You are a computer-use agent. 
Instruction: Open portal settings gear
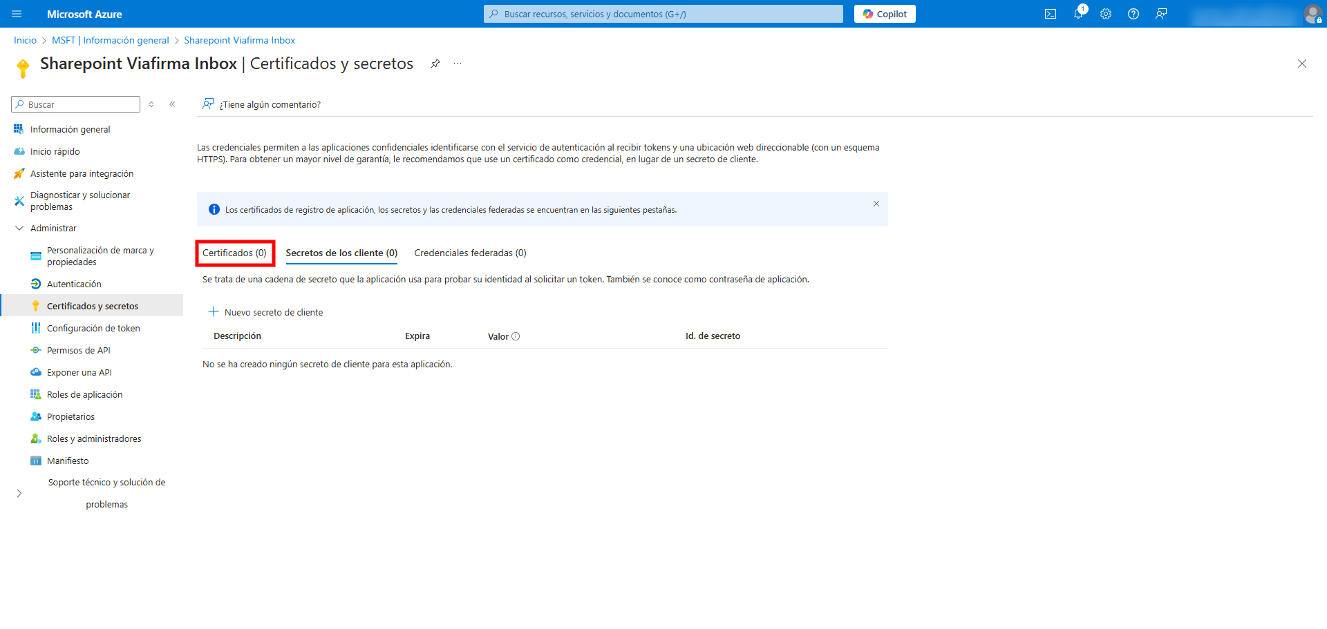click(x=1106, y=14)
